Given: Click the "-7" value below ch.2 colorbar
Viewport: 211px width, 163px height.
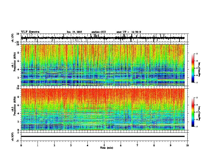Looking at the screenshot, I should 197,127.
